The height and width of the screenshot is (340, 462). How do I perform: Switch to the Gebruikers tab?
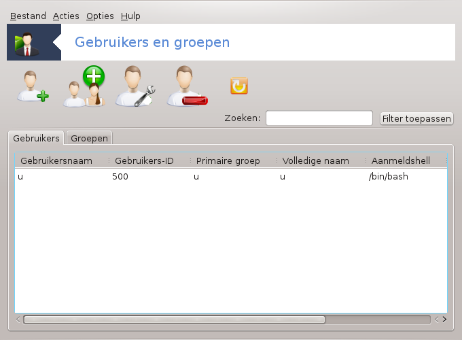point(36,138)
